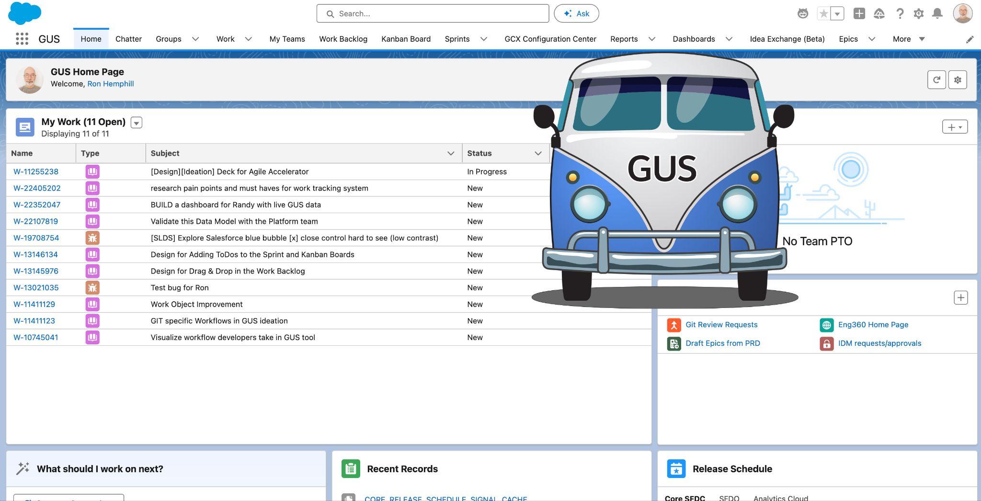Open the notifications bell
This screenshot has height=501, width=981.
point(937,13)
